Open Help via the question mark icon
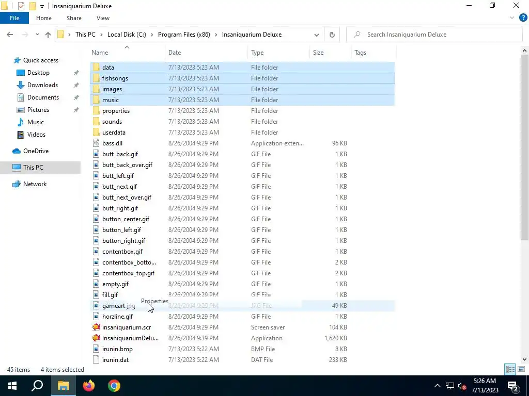529x396 pixels. click(x=523, y=18)
